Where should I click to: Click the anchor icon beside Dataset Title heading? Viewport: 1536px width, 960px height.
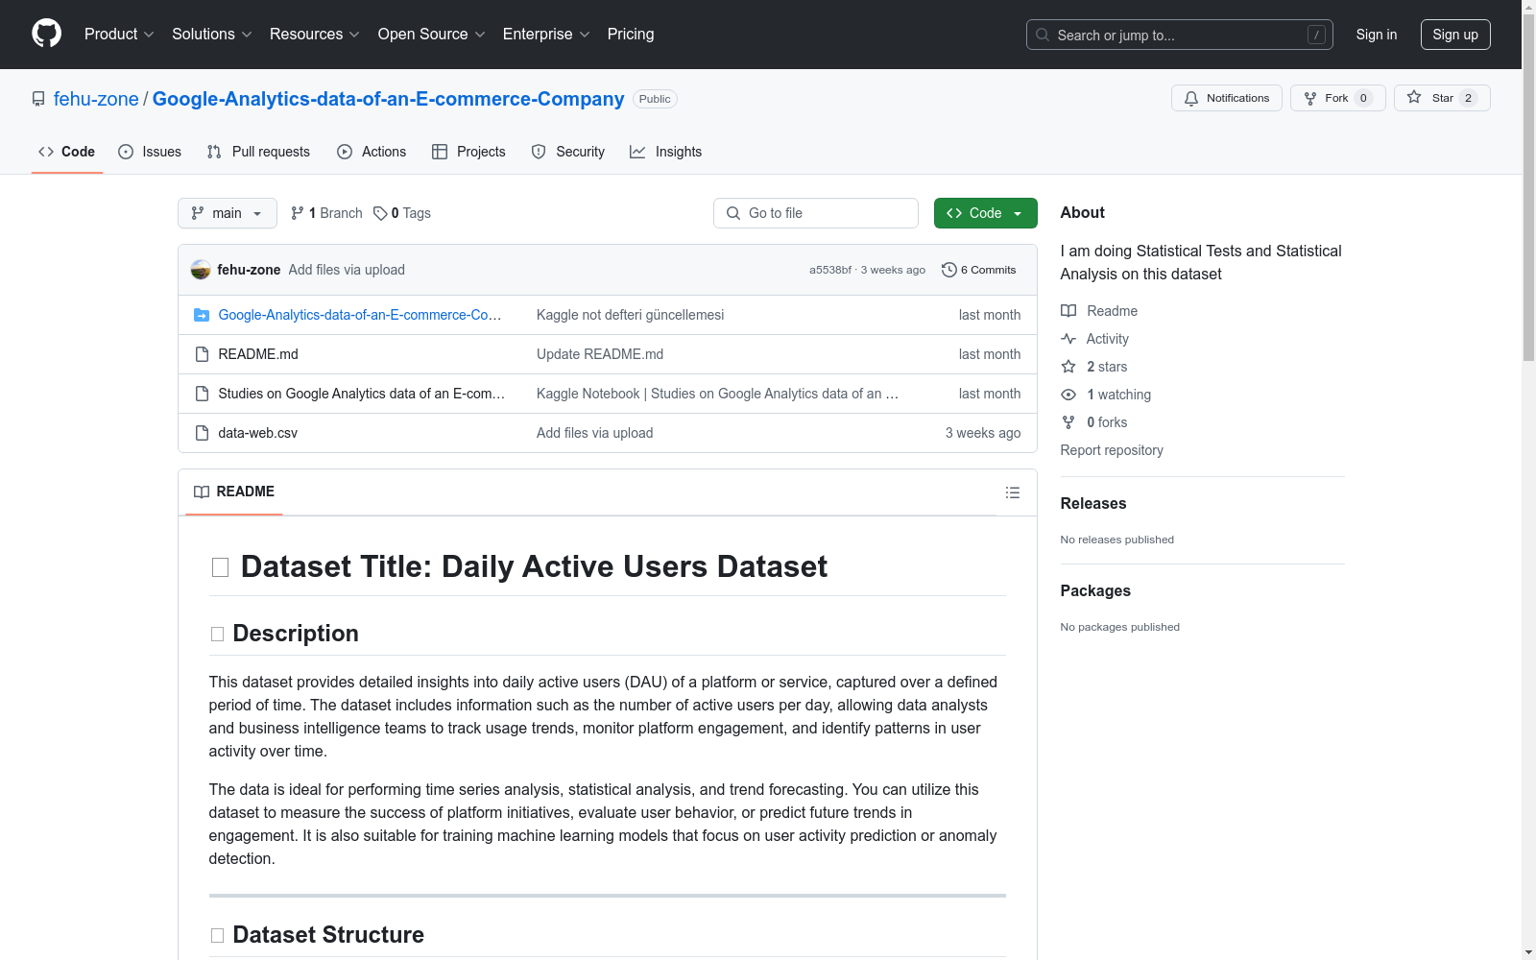[220, 567]
